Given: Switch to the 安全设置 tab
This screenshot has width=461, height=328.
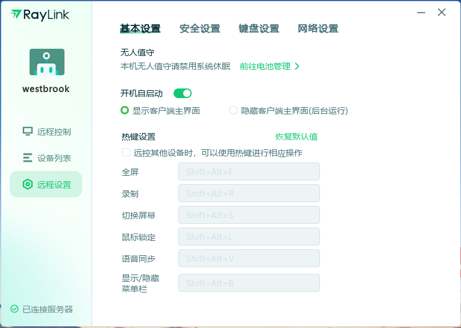Looking at the screenshot, I should coord(200,29).
